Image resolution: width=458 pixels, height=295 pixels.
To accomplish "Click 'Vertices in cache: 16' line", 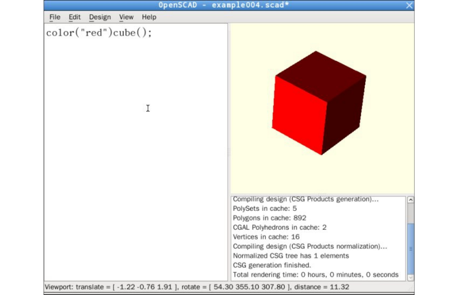I will point(266,237).
